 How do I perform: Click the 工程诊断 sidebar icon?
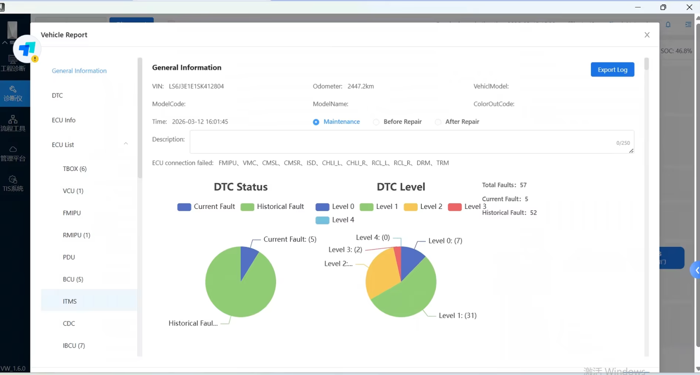(13, 63)
